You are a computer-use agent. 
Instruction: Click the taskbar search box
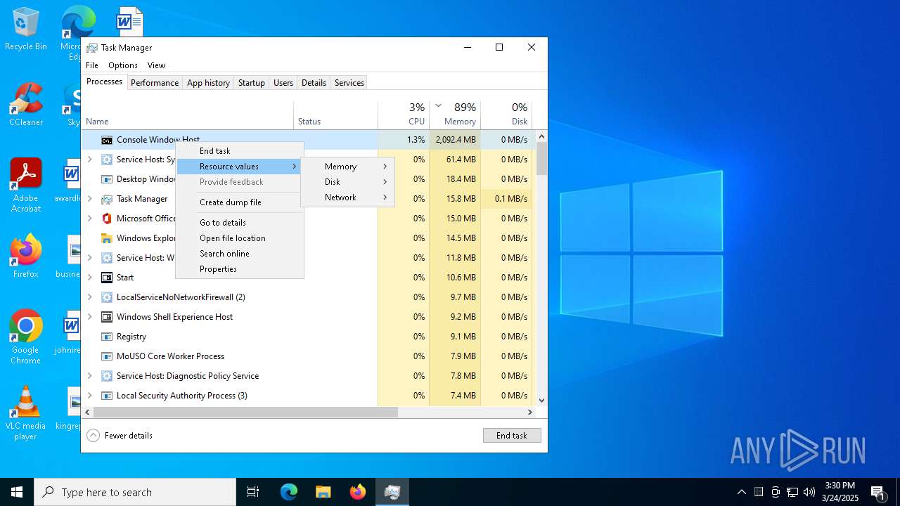[x=135, y=492]
